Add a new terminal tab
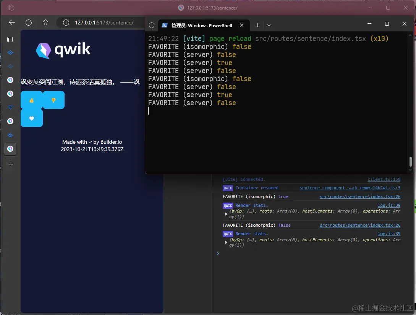Viewport: 416px width, 315px height. click(257, 25)
